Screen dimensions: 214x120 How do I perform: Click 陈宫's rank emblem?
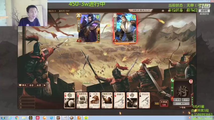(115, 16)
